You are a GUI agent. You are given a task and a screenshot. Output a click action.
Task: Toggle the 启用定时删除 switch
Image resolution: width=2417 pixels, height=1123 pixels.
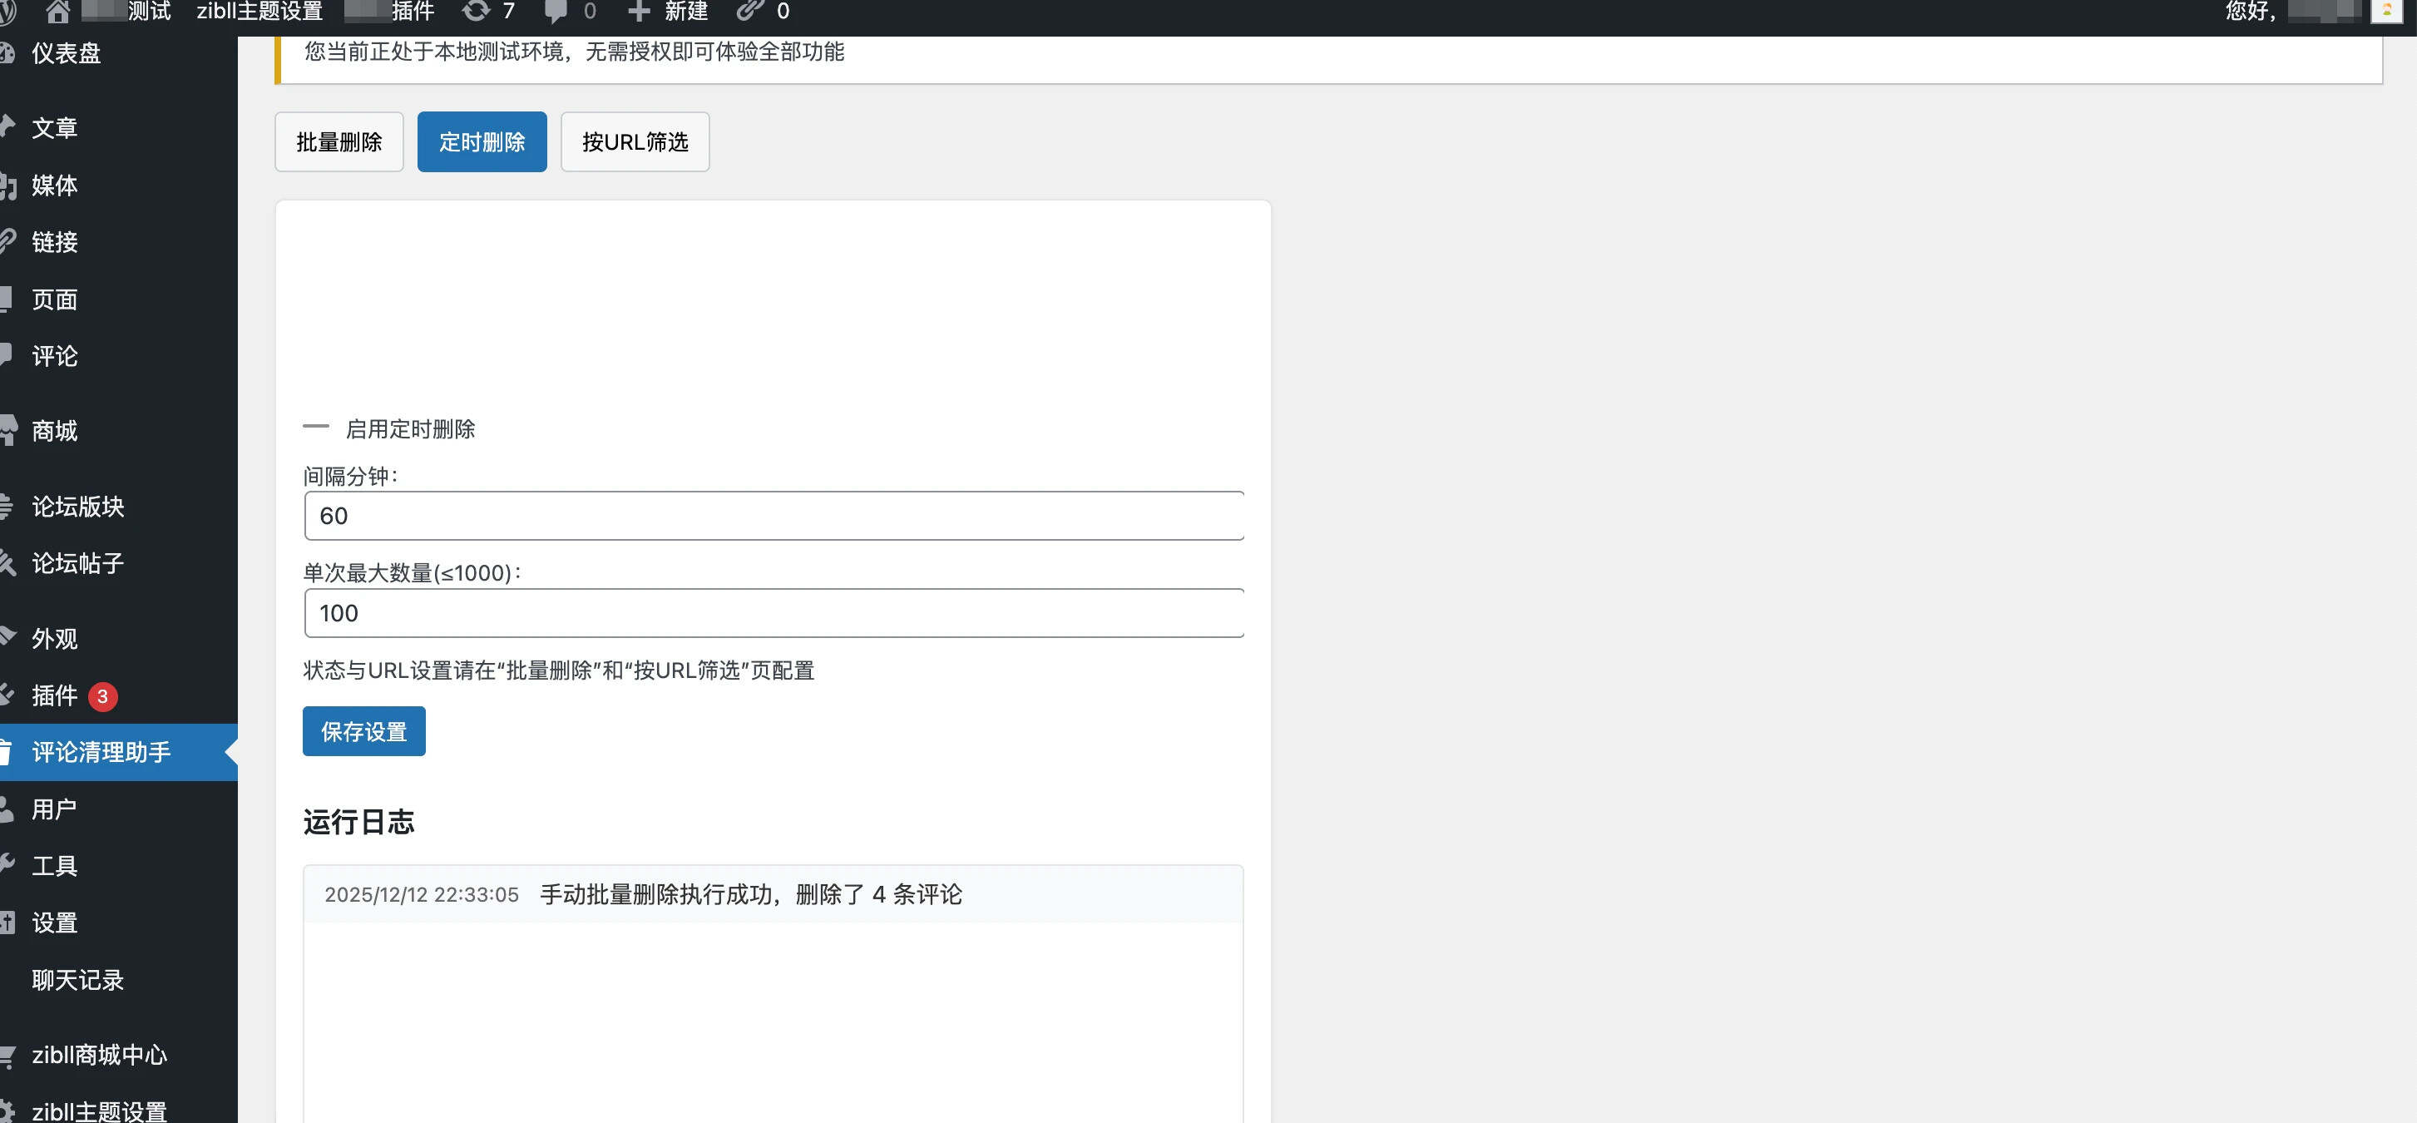[x=316, y=427]
